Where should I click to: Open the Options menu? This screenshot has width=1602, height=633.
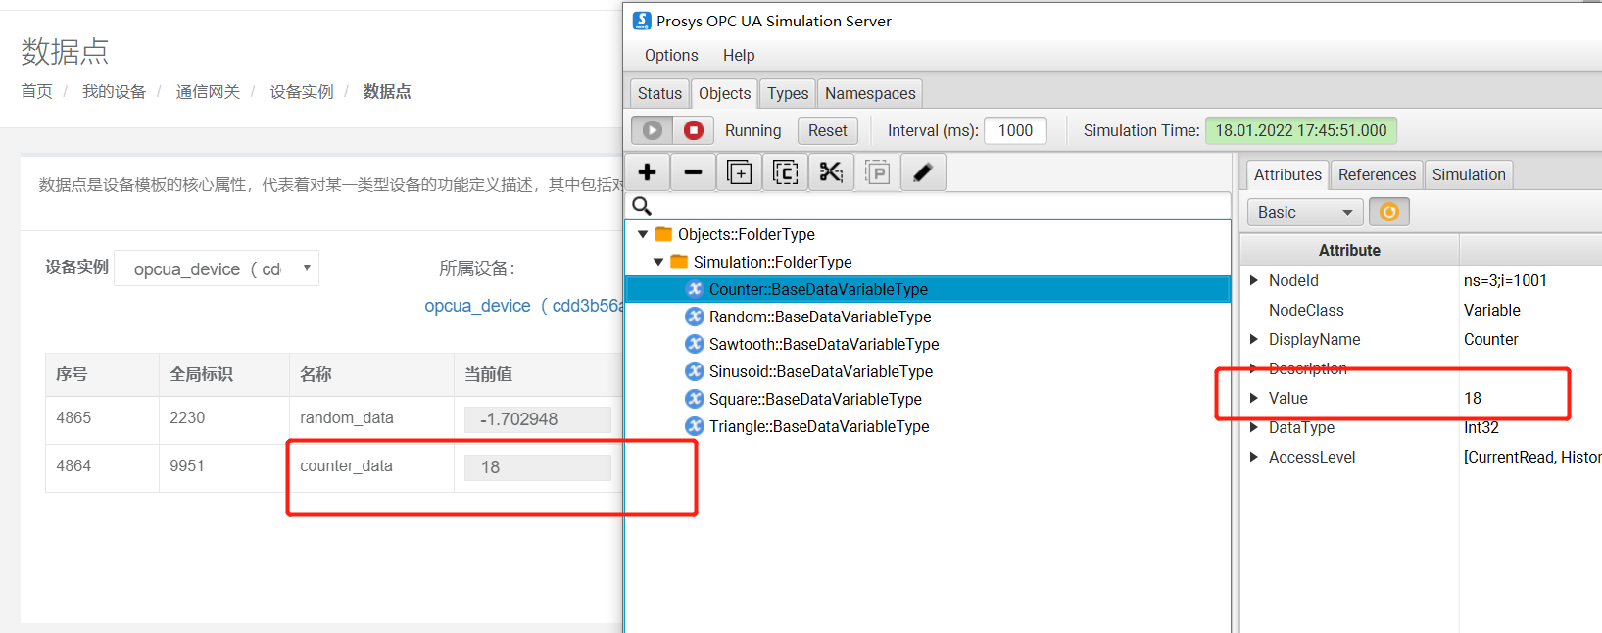(x=671, y=56)
